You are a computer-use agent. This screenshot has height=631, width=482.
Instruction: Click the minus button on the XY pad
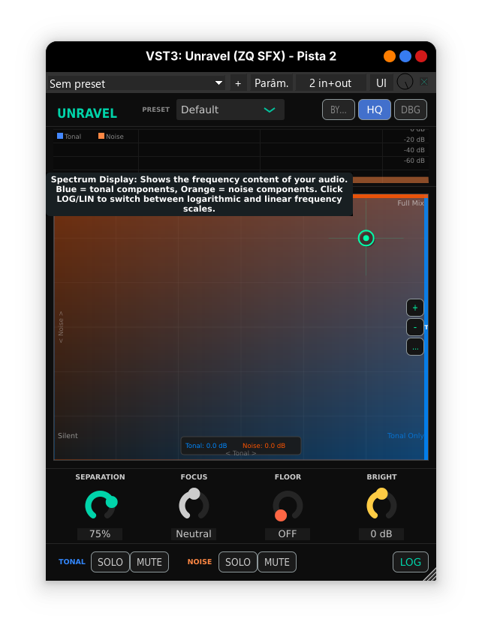coord(414,327)
